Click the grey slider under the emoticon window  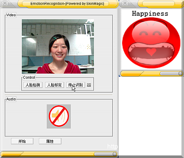(171, 73)
